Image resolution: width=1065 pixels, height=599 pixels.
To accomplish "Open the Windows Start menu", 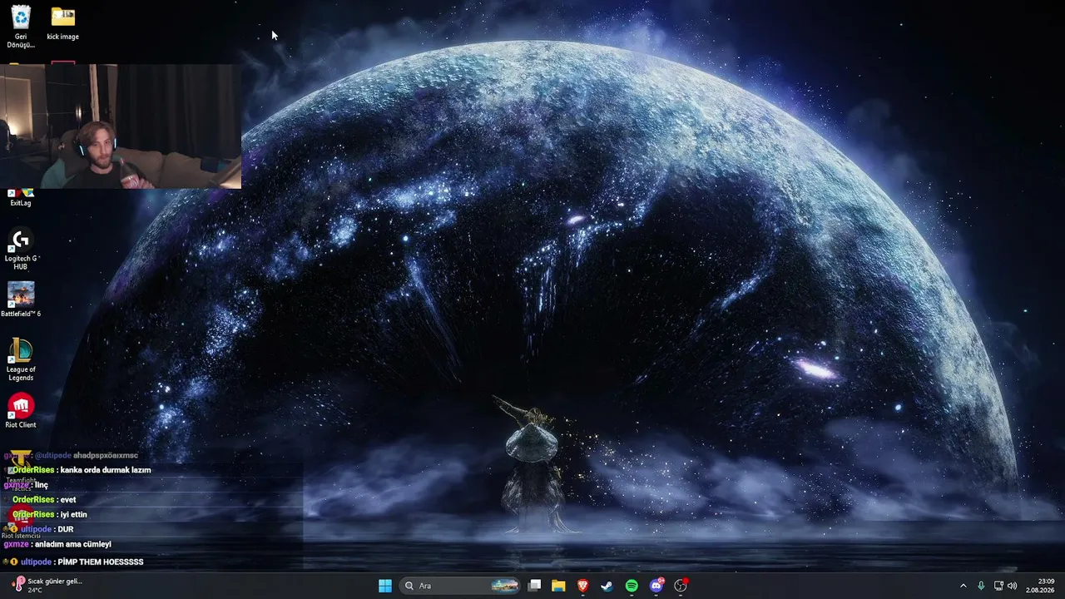I will (x=385, y=586).
